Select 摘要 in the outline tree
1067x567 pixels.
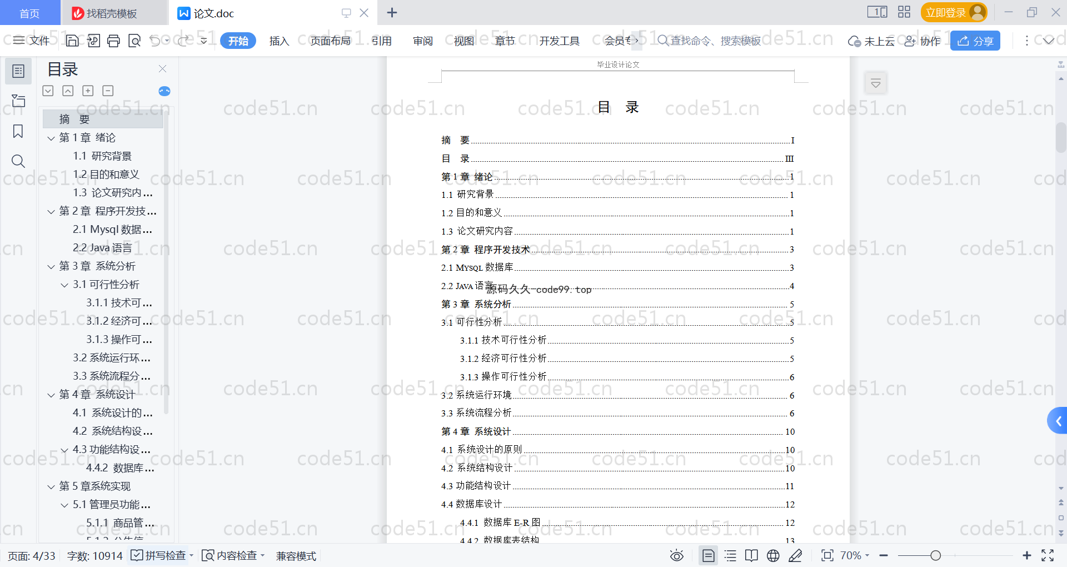coord(103,119)
